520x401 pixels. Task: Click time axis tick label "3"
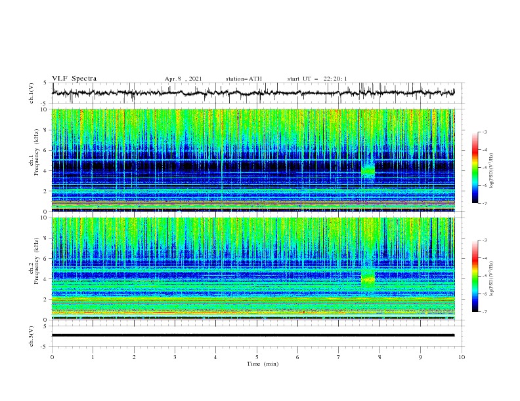pyautogui.click(x=175, y=357)
